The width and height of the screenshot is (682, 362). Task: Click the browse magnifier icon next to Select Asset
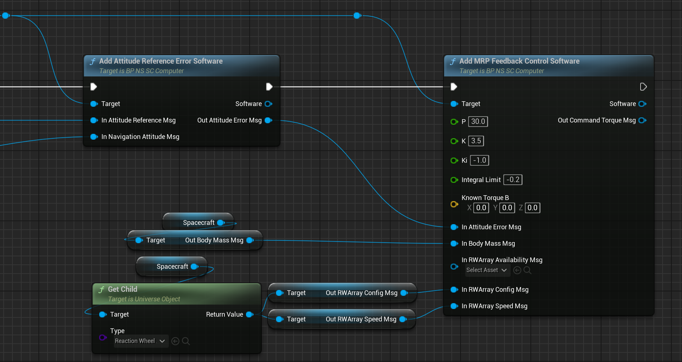(x=528, y=270)
